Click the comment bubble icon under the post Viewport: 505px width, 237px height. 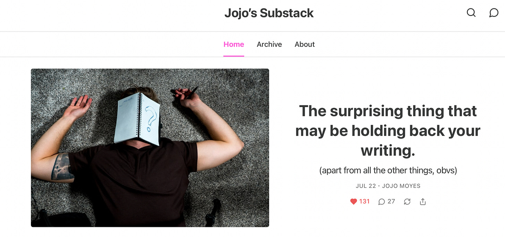click(x=382, y=202)
